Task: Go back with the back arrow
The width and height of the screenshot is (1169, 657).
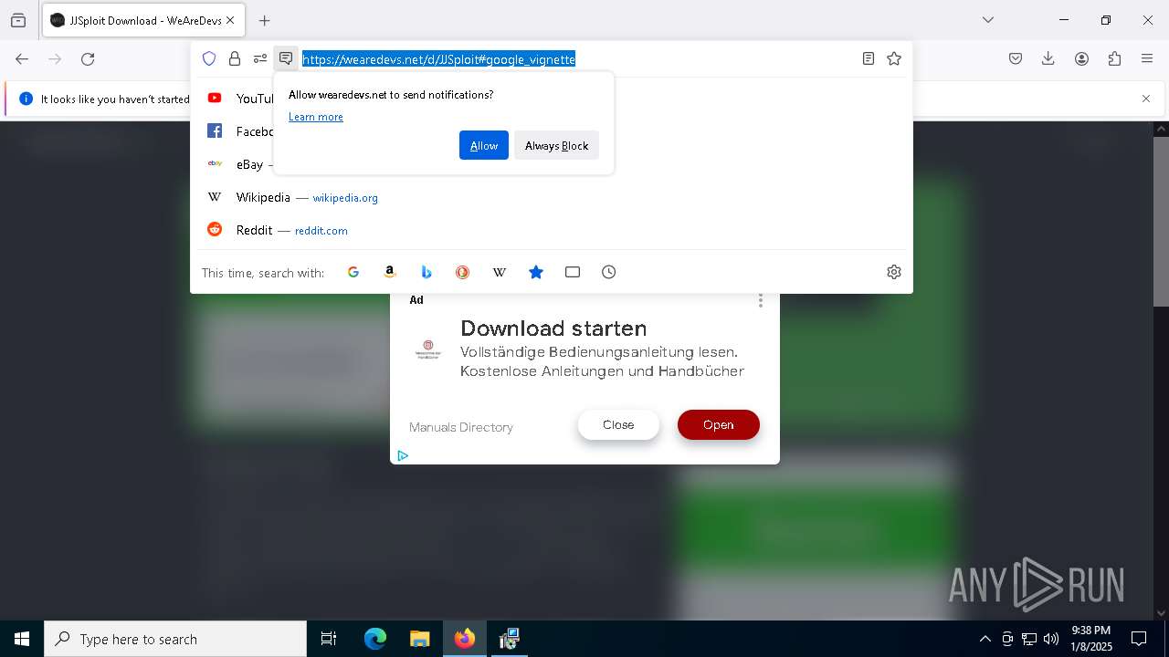Action: pyautogui.click(x=22, y=58)
